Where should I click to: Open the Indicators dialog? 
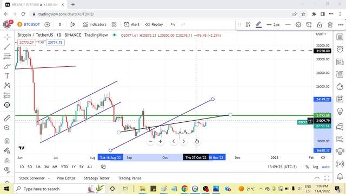click(x=95, y=24)
